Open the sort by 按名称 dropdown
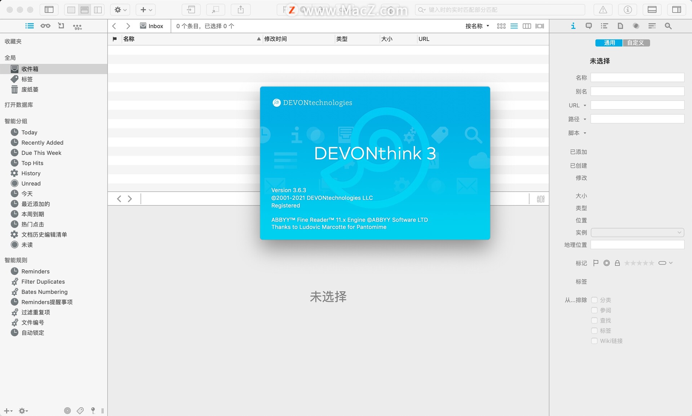The height and width of the screenshot is (416, 692). (x=477, y=26)
